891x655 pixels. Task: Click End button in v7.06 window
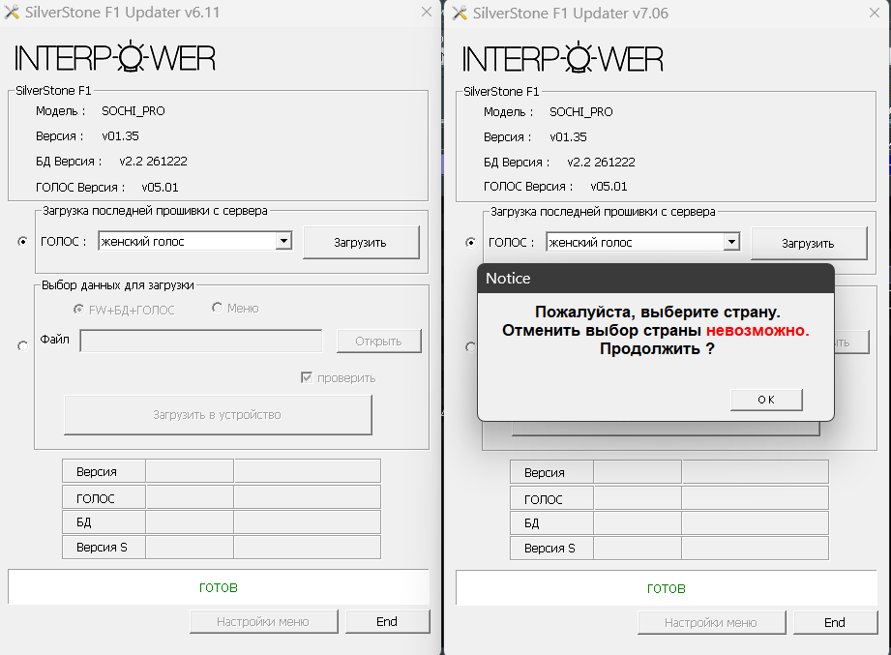tap(835, 622)
